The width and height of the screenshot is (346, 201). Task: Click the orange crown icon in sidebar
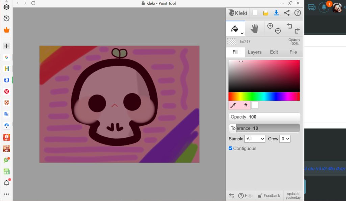click(x=6, y=30)
